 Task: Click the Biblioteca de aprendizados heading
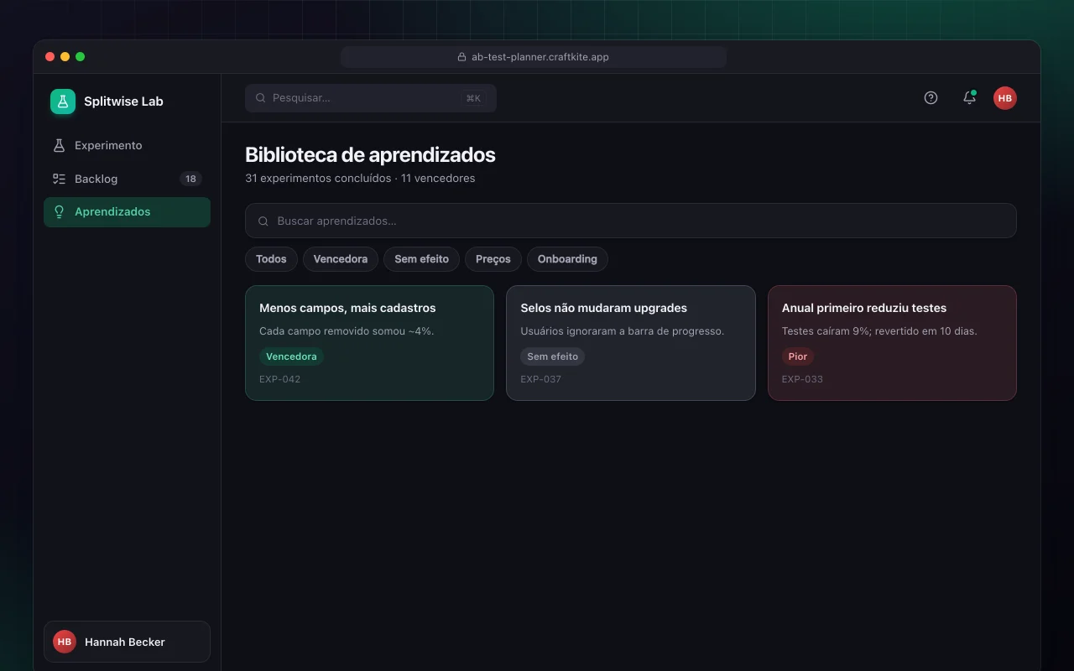coord(370,155)
